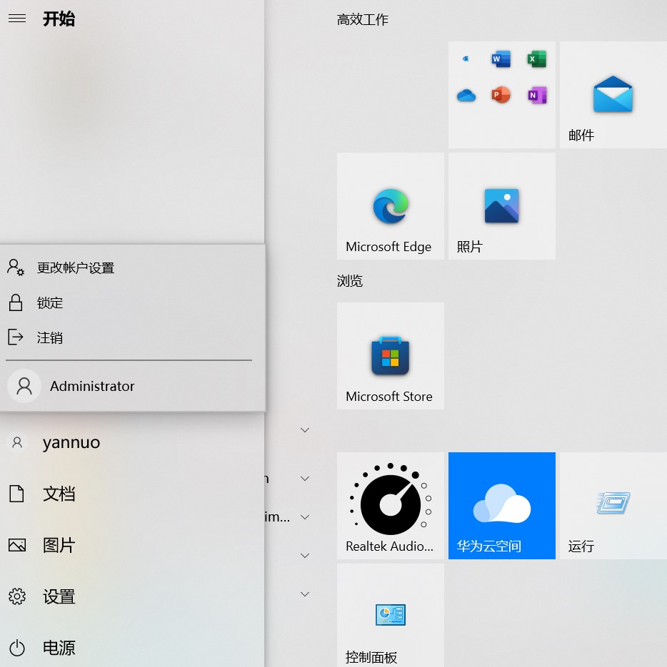Open Microsoft Store tile

pyautogui.click(x=390, y=356)
